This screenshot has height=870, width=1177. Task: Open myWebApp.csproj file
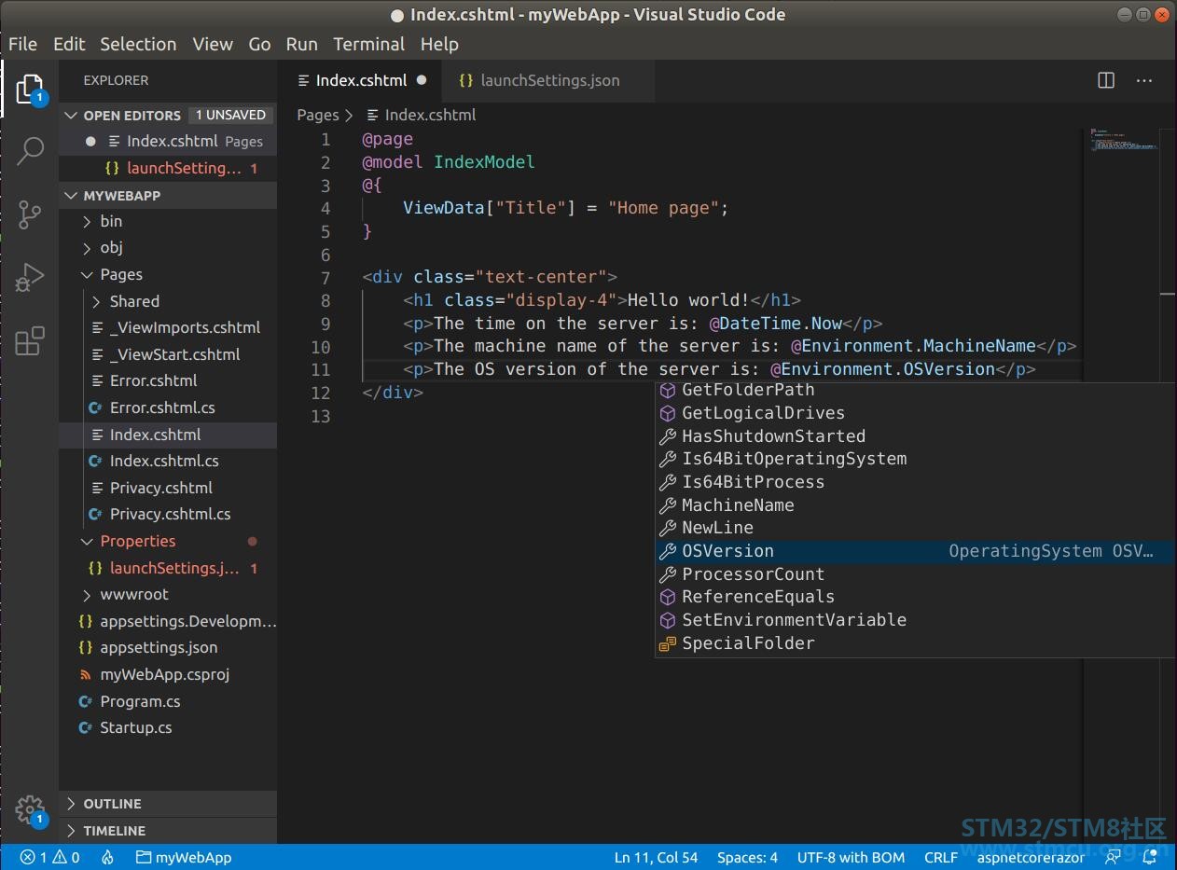click(x=168, y=674)
